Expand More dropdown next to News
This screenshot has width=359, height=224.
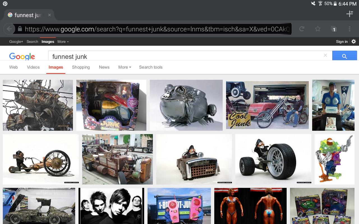point(125,67)
